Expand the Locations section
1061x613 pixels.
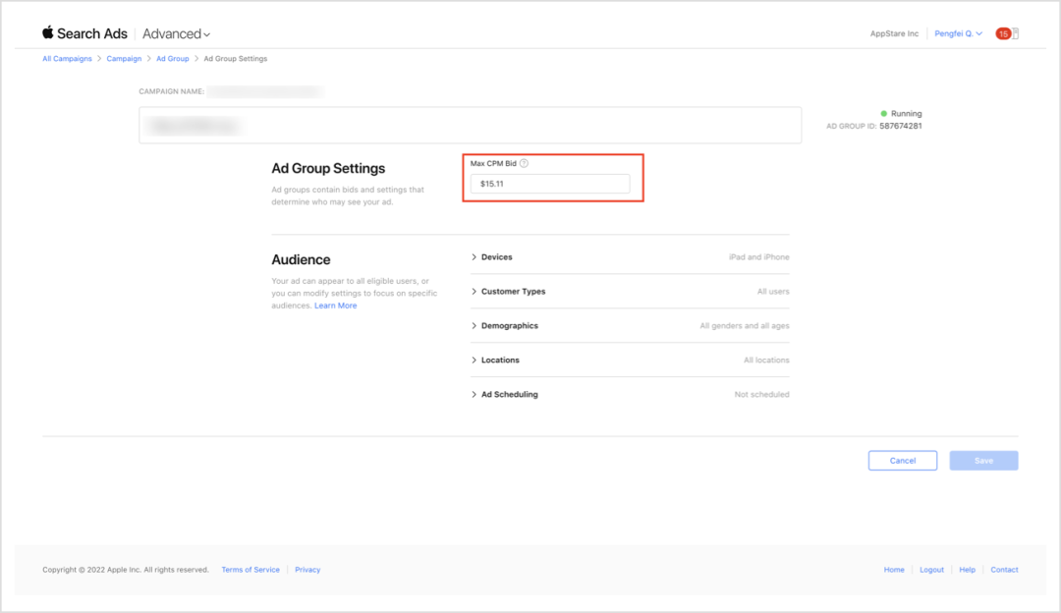click(500, 361)
